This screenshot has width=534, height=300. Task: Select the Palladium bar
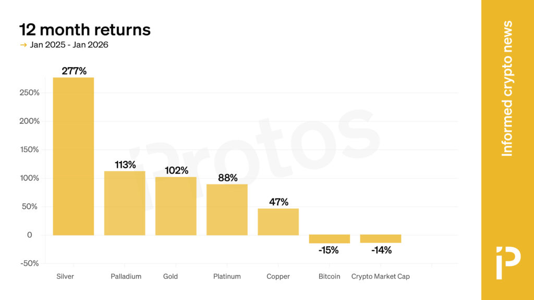[125, 203]
